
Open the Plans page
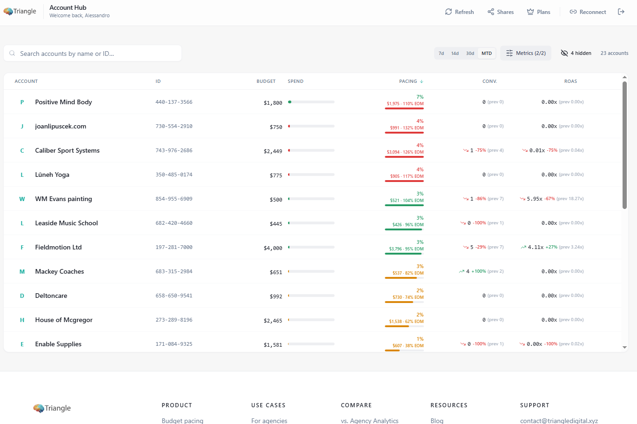pos(538,12)
